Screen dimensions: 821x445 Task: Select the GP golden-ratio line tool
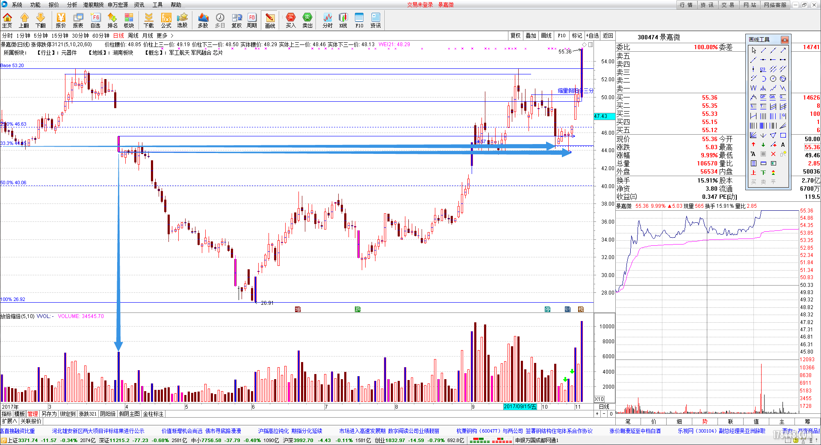763,97
